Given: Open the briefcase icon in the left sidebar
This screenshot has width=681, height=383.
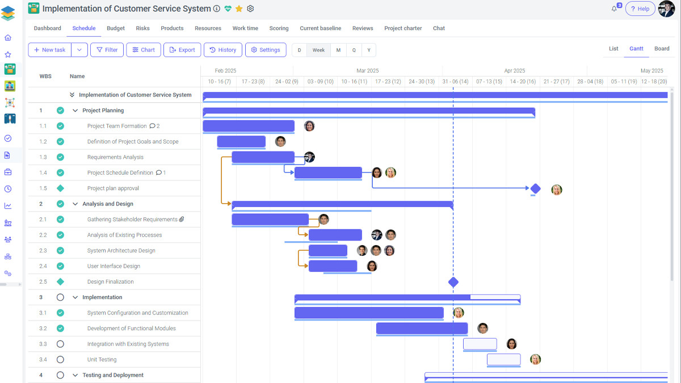Looking at the screenshot, I should [x=8, y=172].
